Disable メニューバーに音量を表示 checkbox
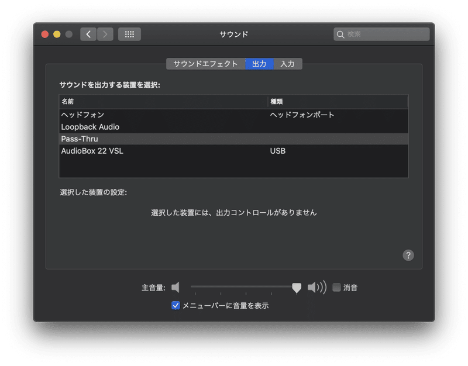Image resolution: width=468 pixels, height=366 pixels. coord(175,305)
